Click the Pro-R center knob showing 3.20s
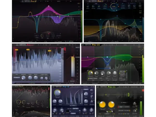 pos(114,6)
